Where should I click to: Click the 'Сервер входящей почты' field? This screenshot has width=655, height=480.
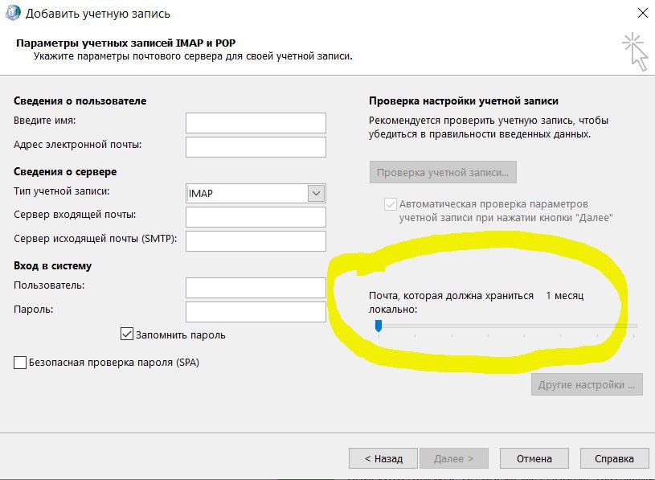pyautogui.click(x=256, y=217)
